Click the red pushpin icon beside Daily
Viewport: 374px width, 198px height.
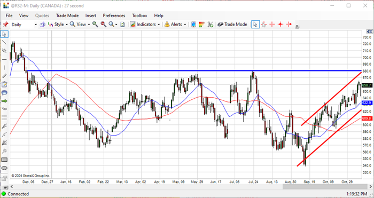tap(5, 25)
